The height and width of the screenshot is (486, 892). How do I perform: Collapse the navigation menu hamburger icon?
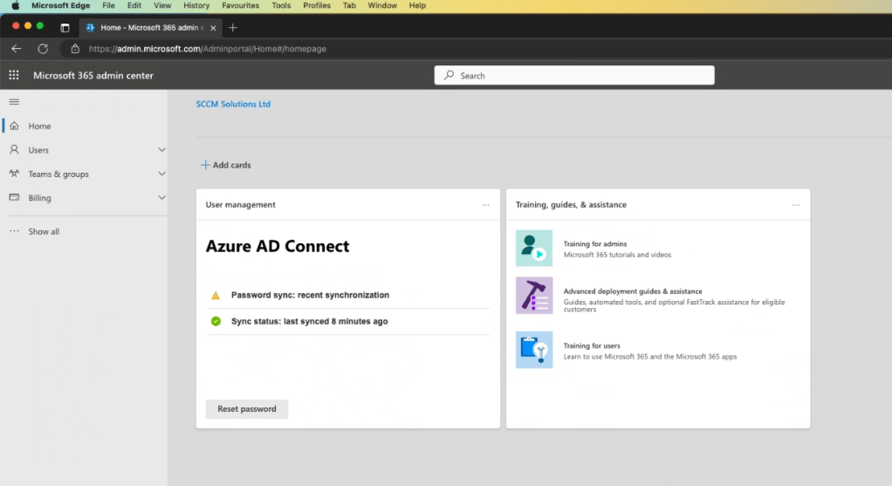coord(14,102)
